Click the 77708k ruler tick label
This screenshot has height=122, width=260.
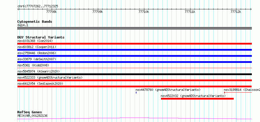click(x=52, y=12)
